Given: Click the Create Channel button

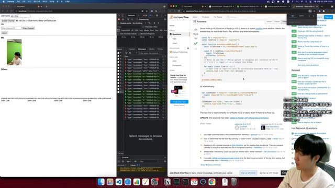Looking at the screenshot, I should (x=8, y=21).
